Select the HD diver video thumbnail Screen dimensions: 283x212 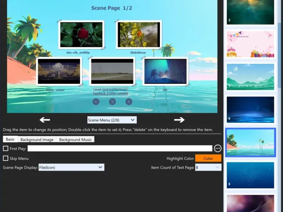[166, 71]
